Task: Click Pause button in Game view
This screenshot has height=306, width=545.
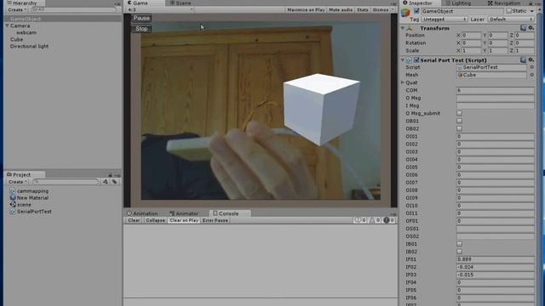Action: point(141,18)
